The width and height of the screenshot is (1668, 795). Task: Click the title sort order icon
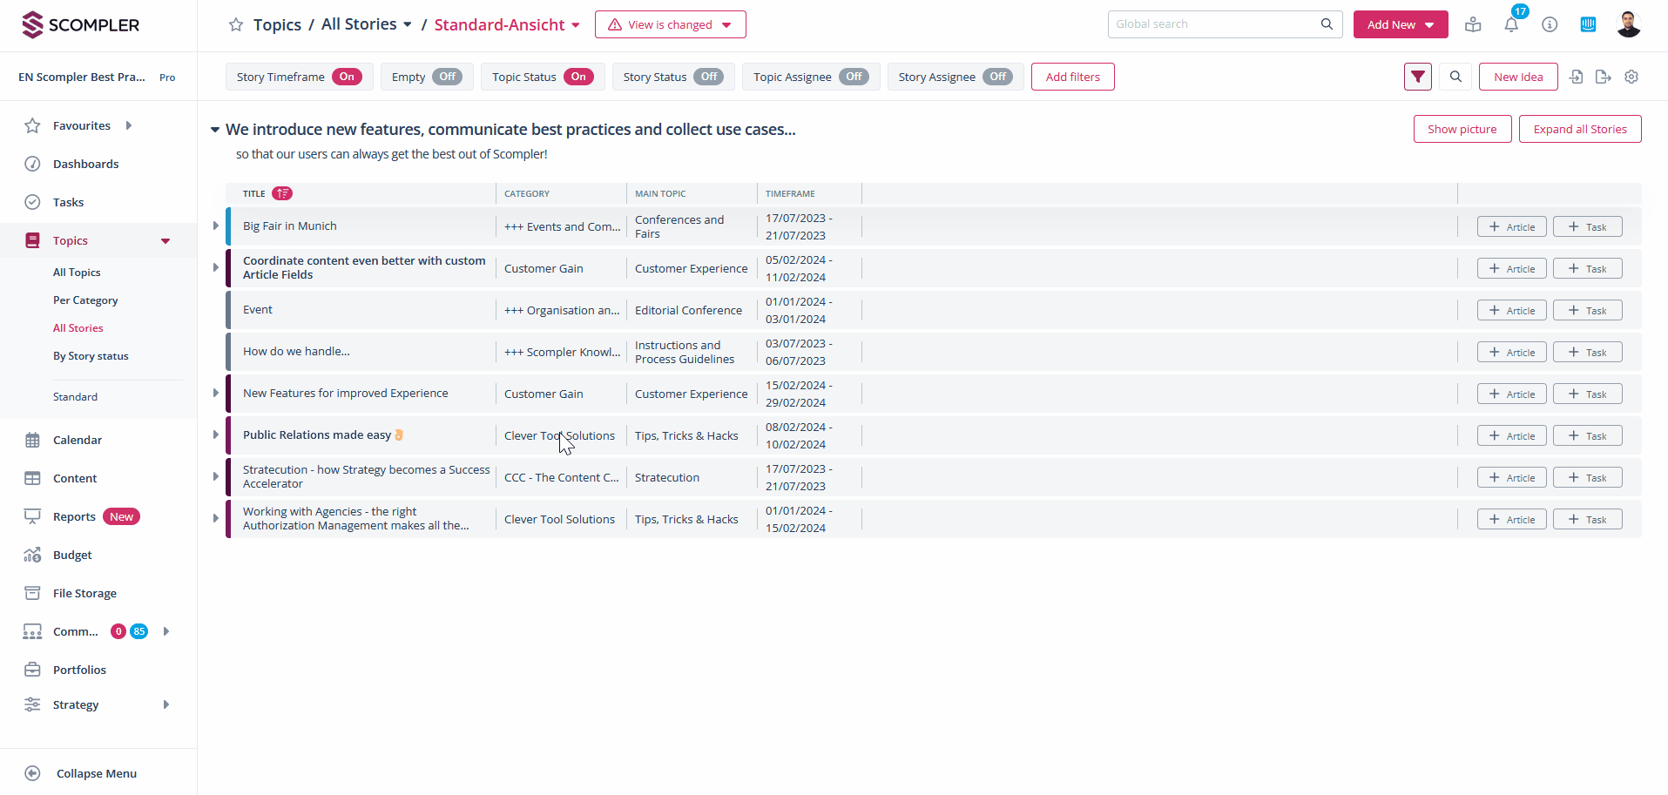click(x=282, y=193)
